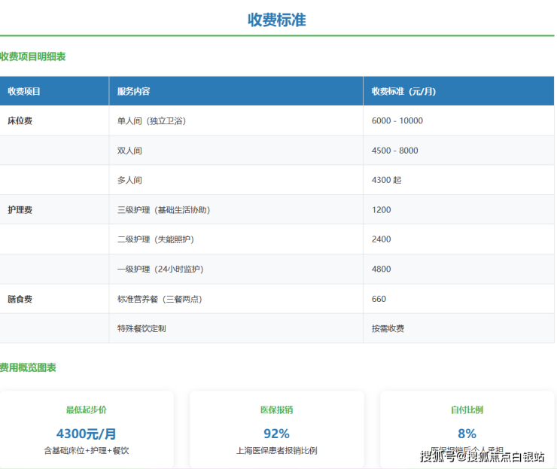Click the 服务内容 column header
This screenshot has height=469, width=557.
[x=133, y=91]
